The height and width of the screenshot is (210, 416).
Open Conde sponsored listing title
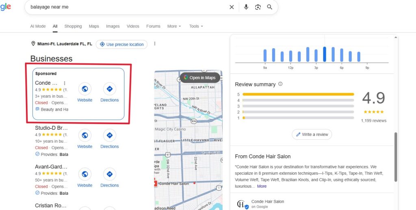pos(46,83)
